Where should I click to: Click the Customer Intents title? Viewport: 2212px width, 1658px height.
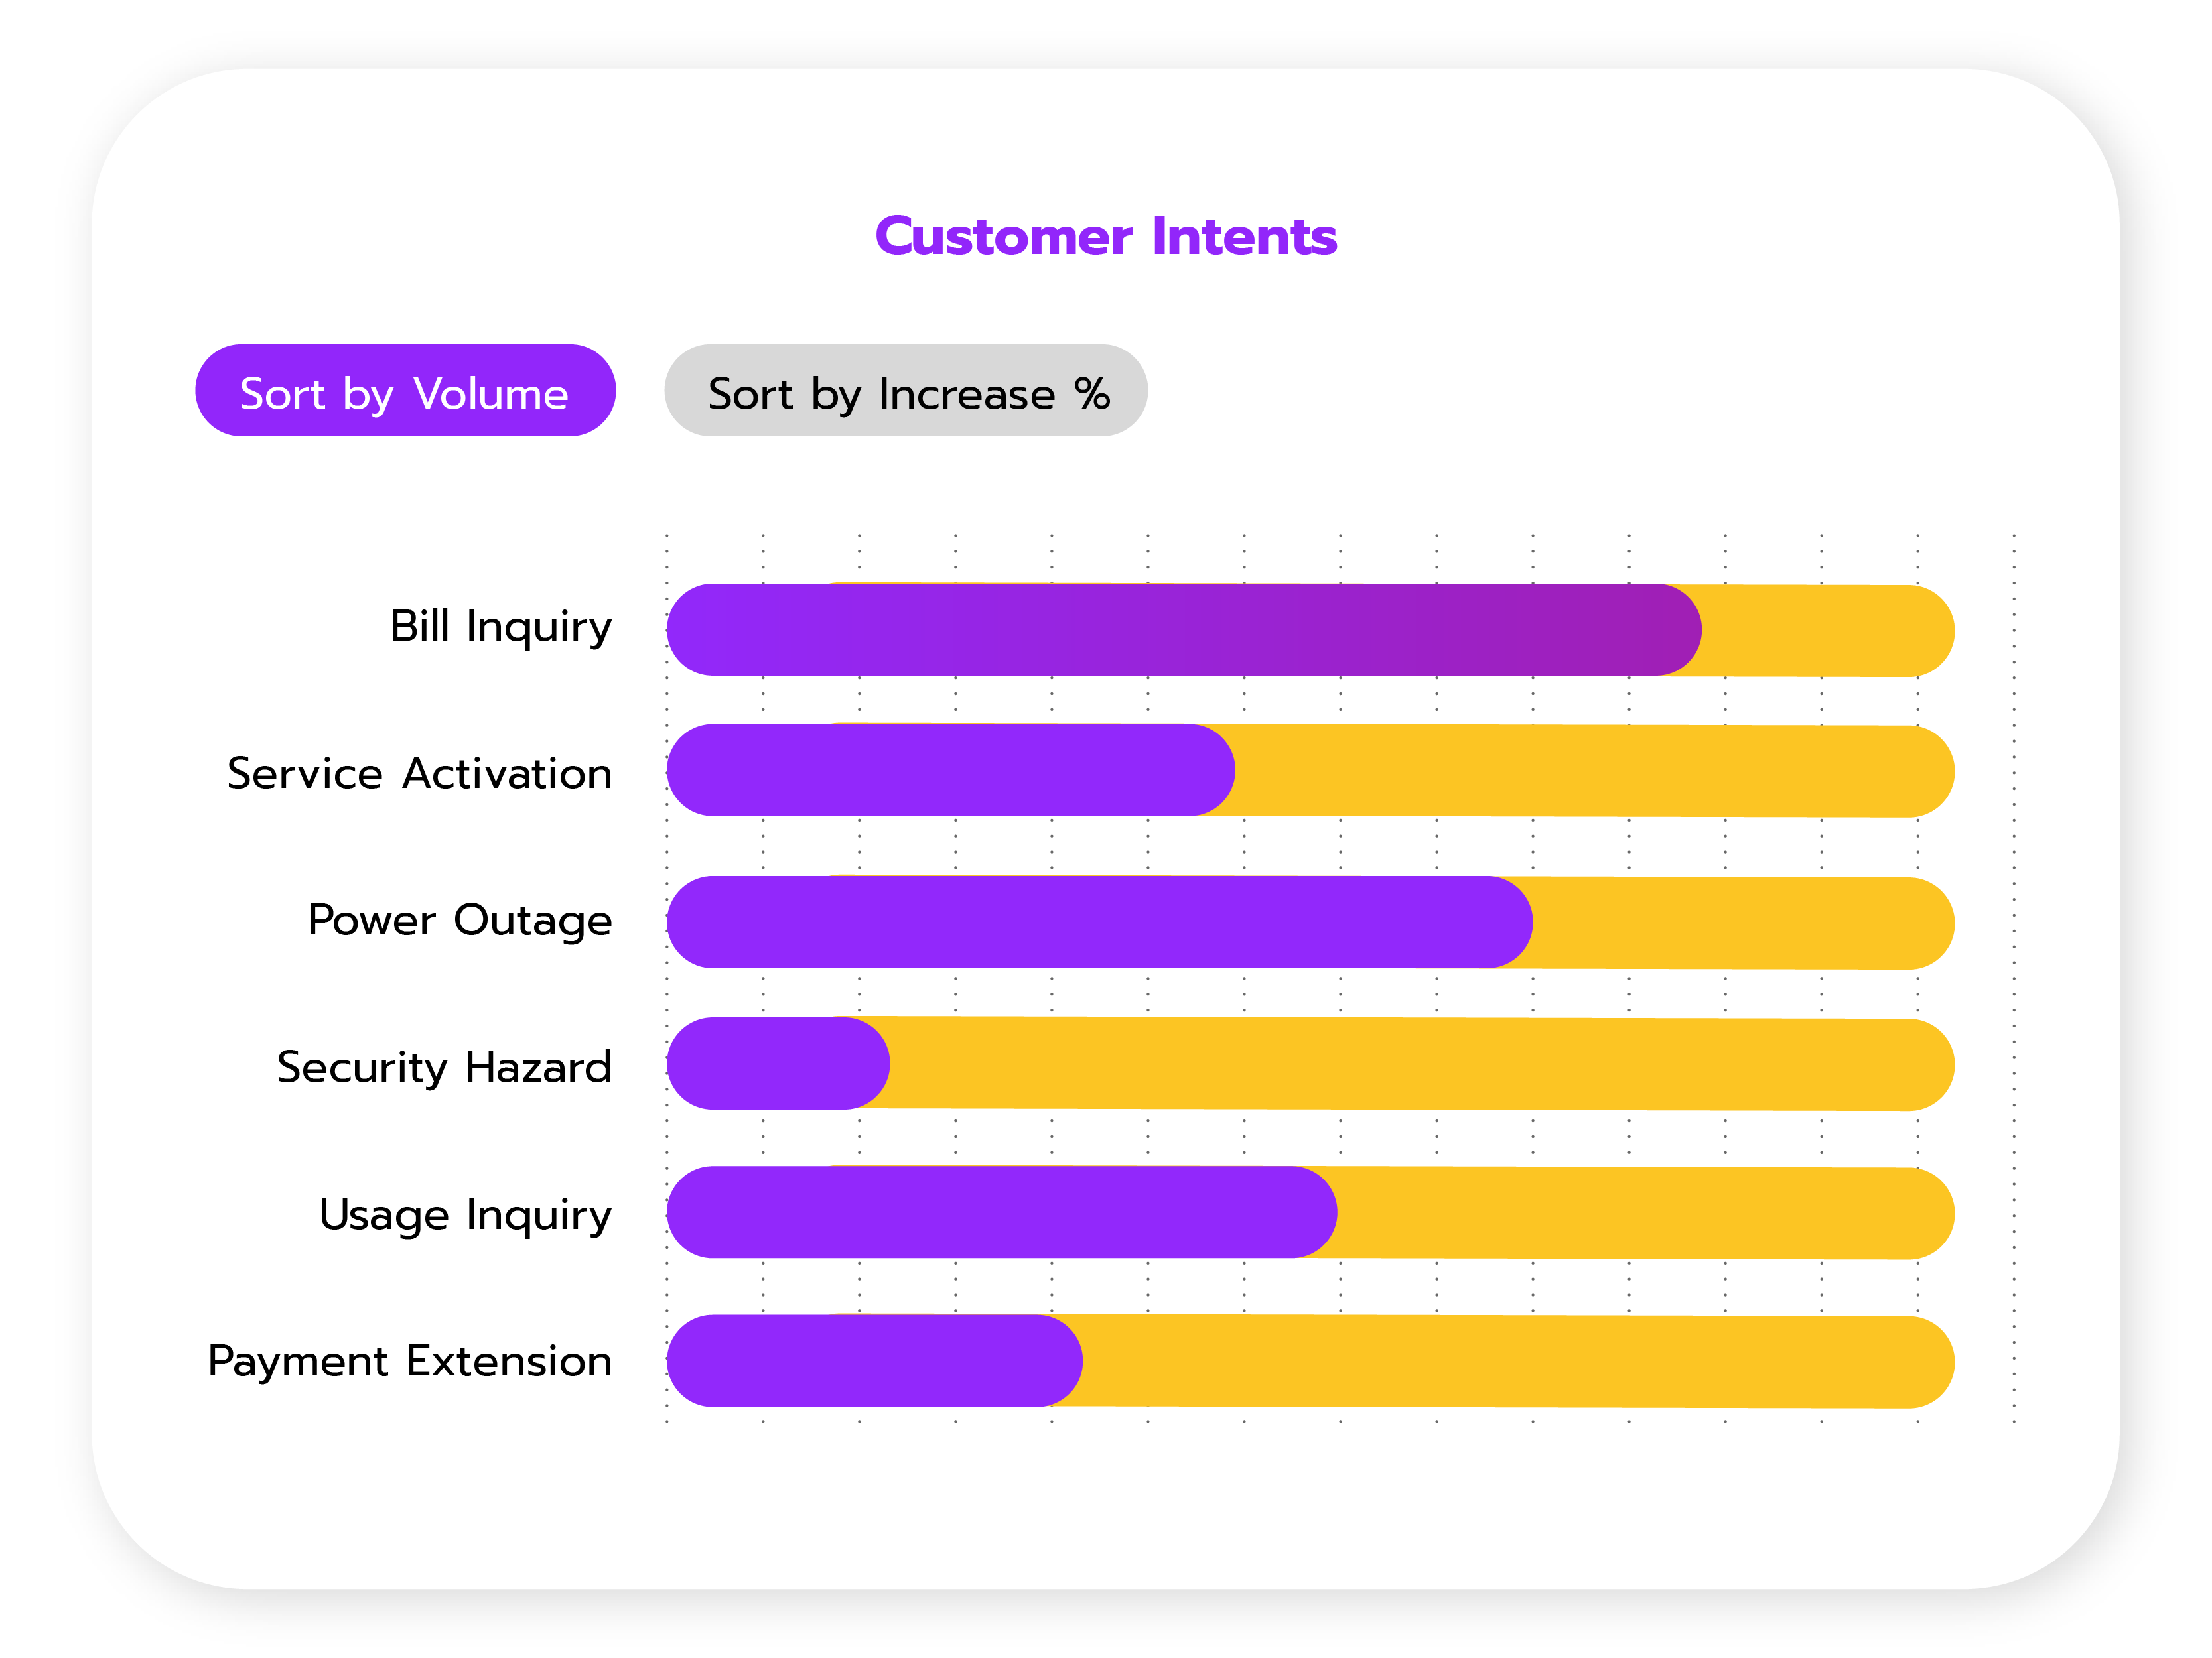click(x=1105, y=237)
